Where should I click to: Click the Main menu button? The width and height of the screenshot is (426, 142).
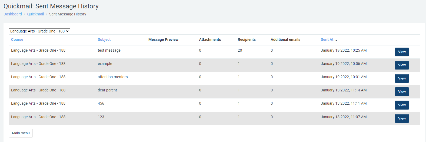[21, 133]
